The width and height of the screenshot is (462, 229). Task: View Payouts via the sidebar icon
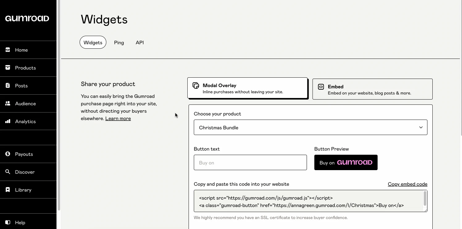(x=8, y=154)
